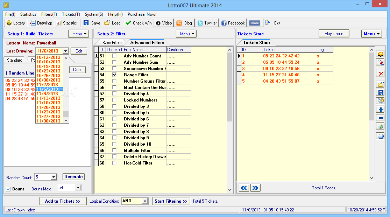Viewport: 390px width, 217px height.
Task: Check the Number Groups Filter checkbox
Action: point(114,81)
